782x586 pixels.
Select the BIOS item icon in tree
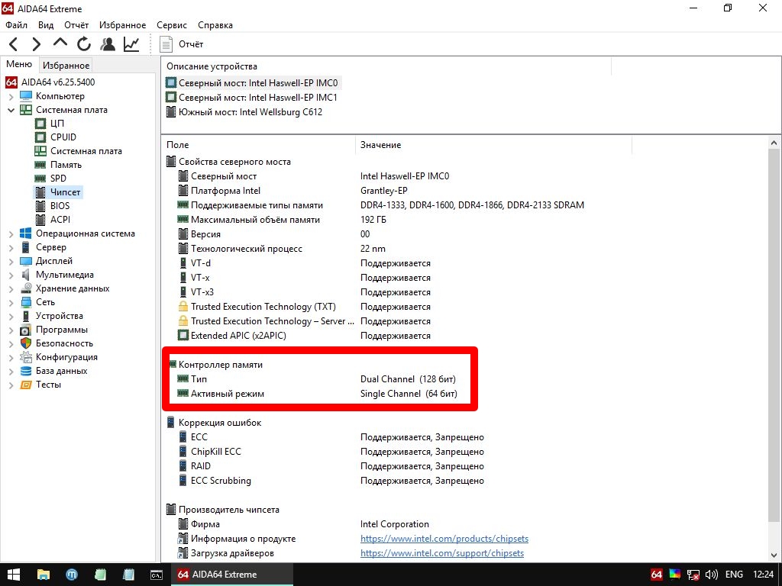[40, 206]
